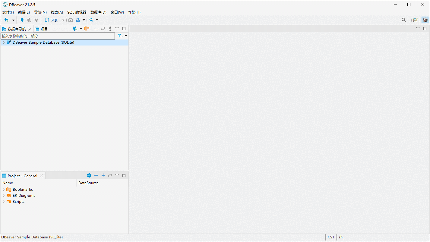This screenshot has width=430, height=242.
Task: Expand the Scripts folder
Action: [x=4, y=202]
